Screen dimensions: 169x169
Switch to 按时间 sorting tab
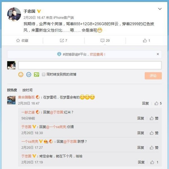point(27,90)
